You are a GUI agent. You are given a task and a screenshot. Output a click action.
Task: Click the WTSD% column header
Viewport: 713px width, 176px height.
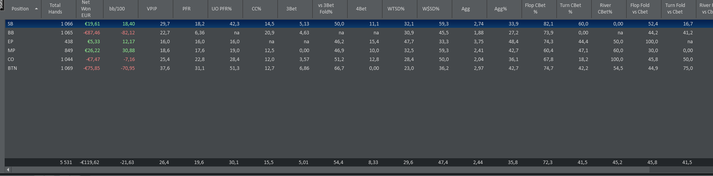396,8
